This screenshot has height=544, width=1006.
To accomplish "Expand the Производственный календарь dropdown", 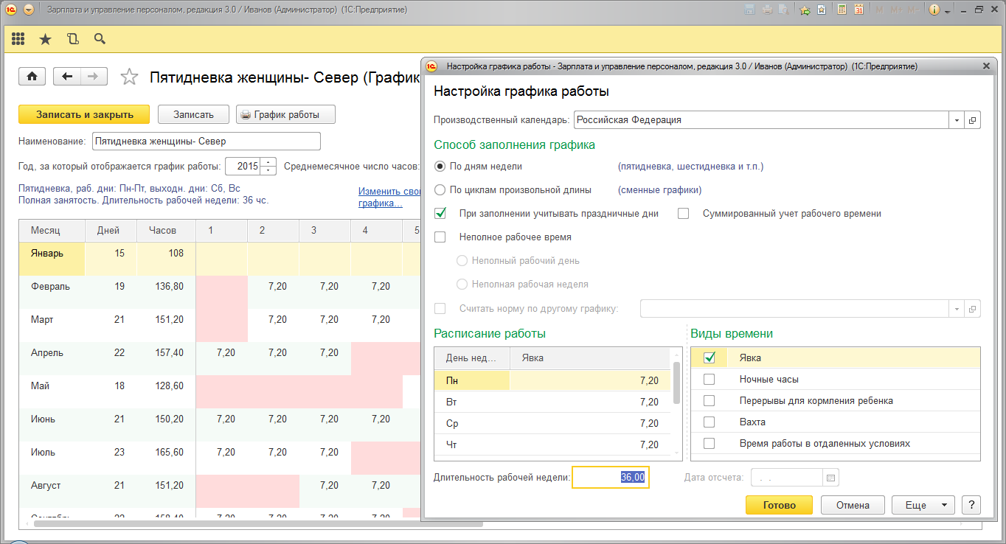I will point(957,120).
